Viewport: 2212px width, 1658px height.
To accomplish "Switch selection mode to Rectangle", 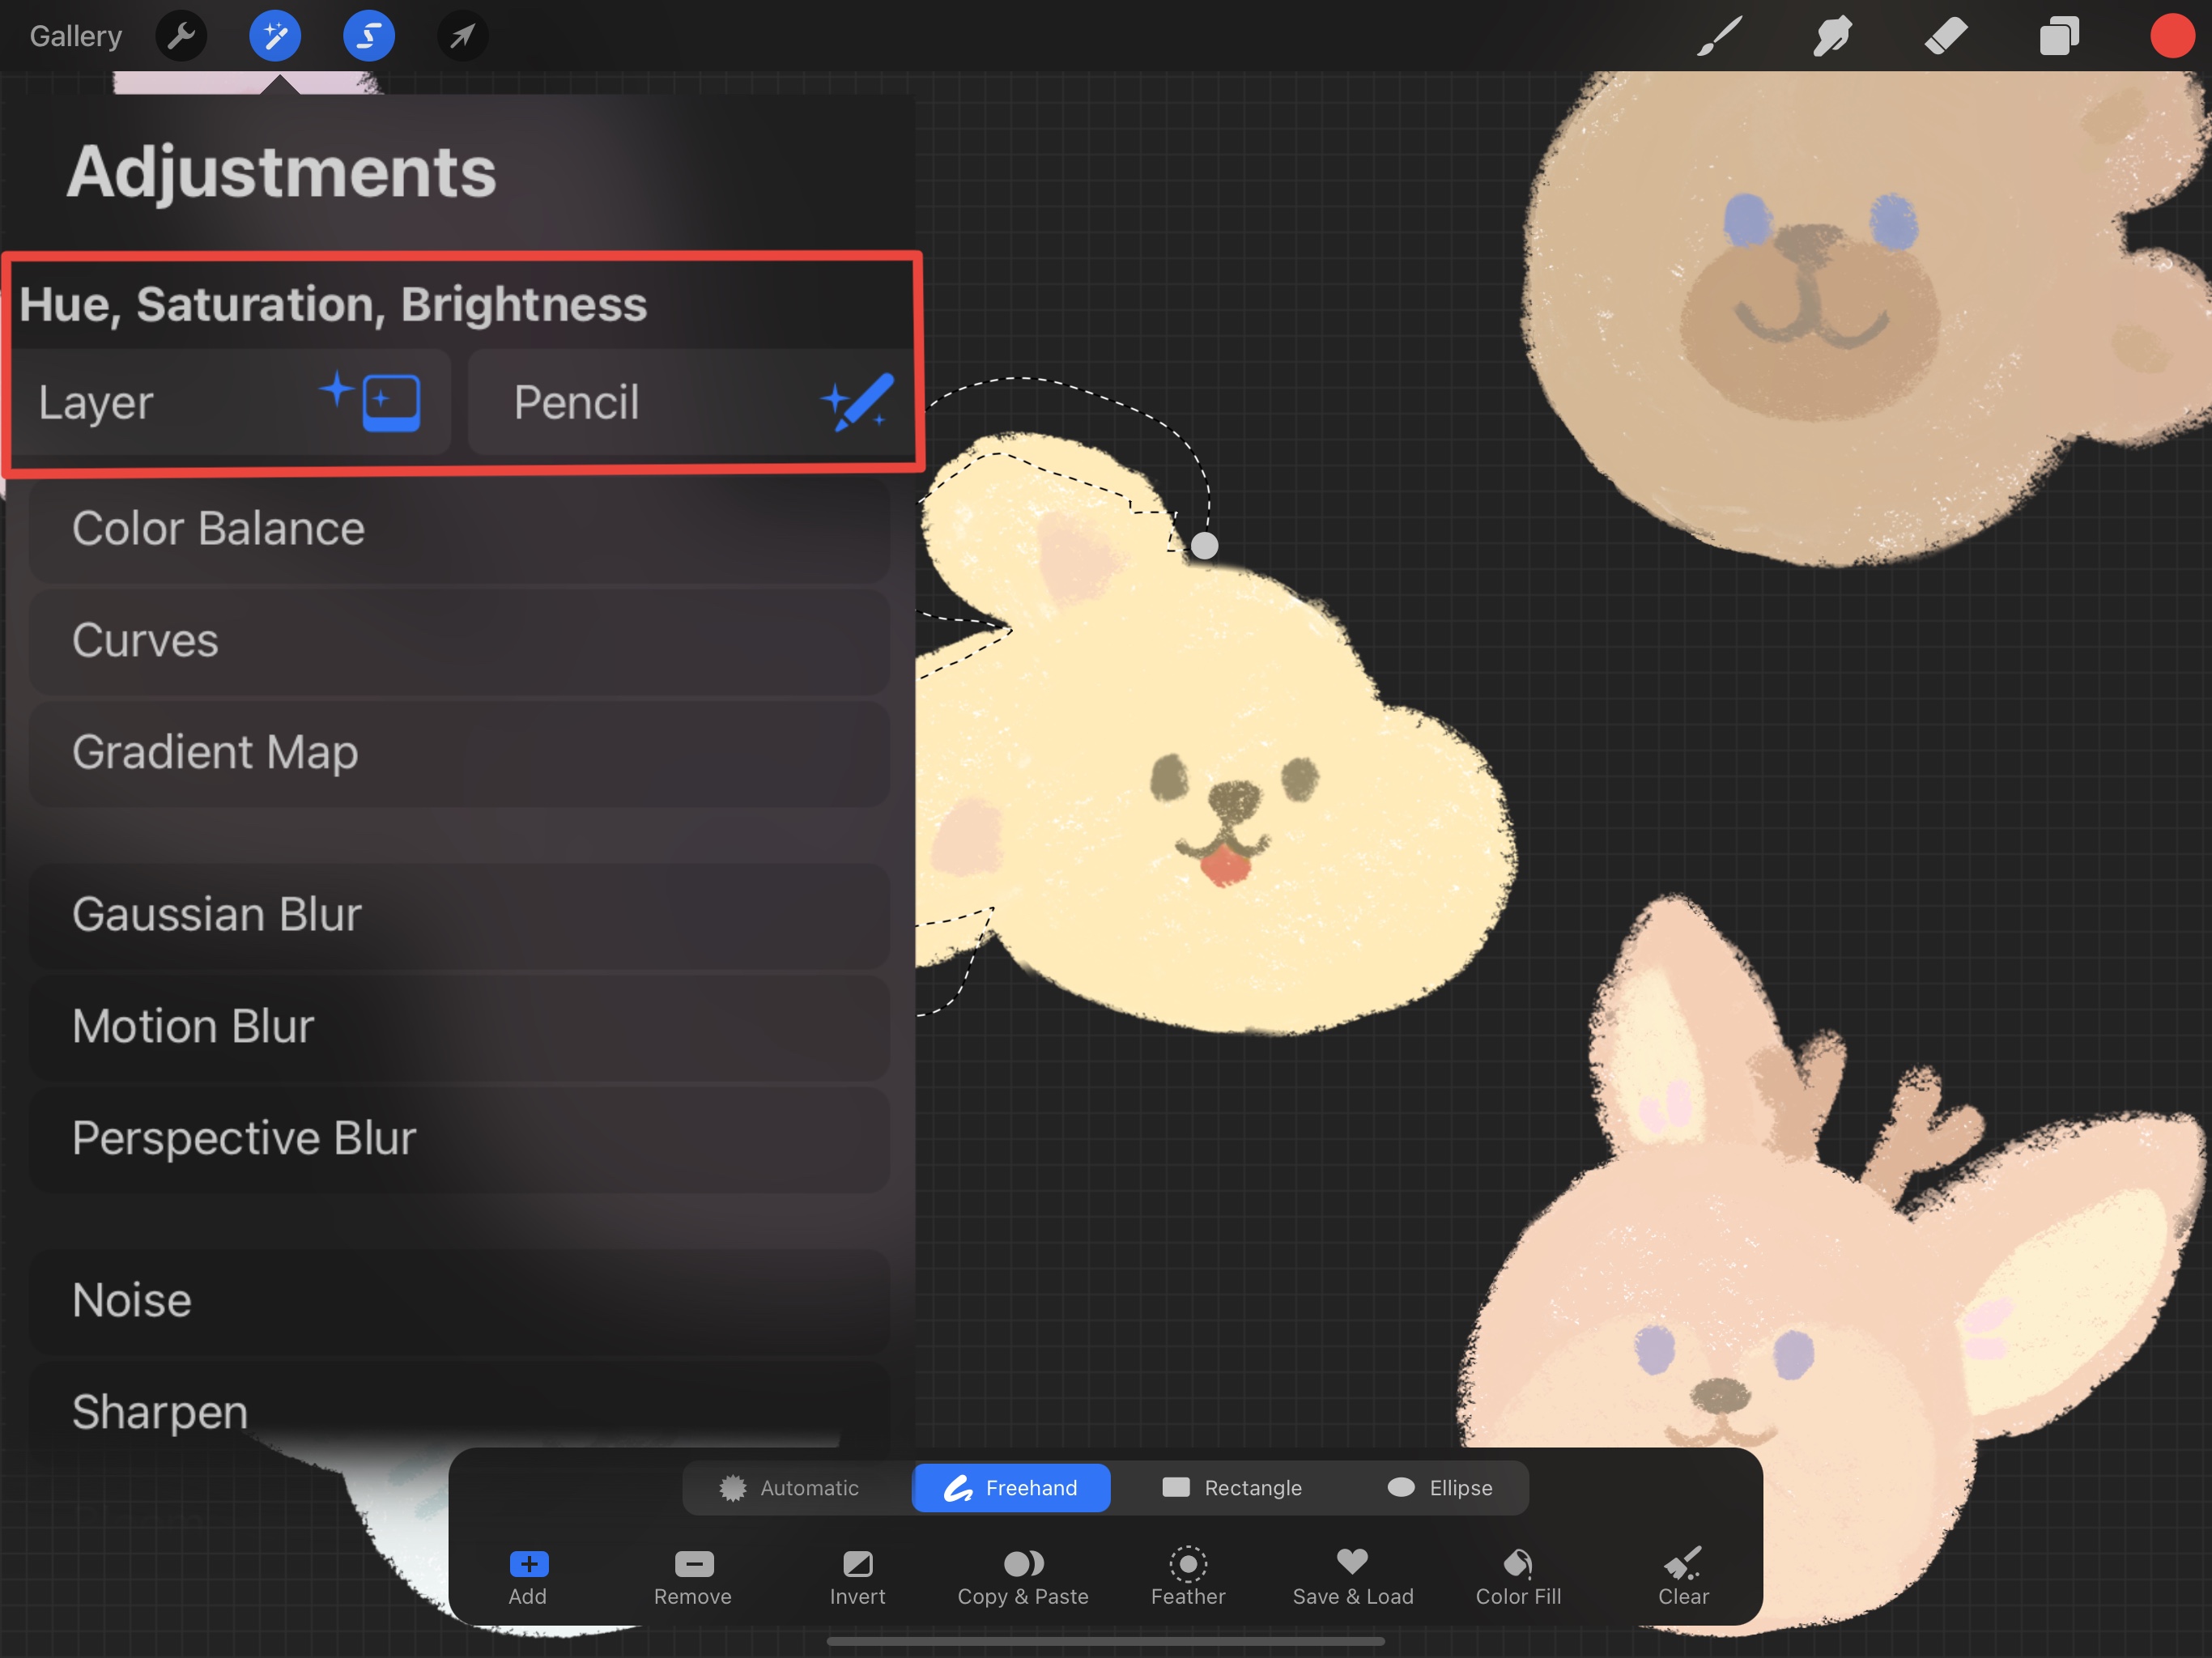I will [x=1232, y=1488].
